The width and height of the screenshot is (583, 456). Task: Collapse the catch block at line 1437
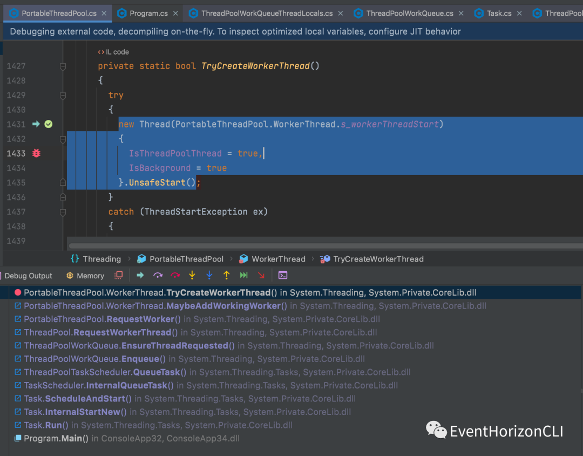[x=63, y=212]
